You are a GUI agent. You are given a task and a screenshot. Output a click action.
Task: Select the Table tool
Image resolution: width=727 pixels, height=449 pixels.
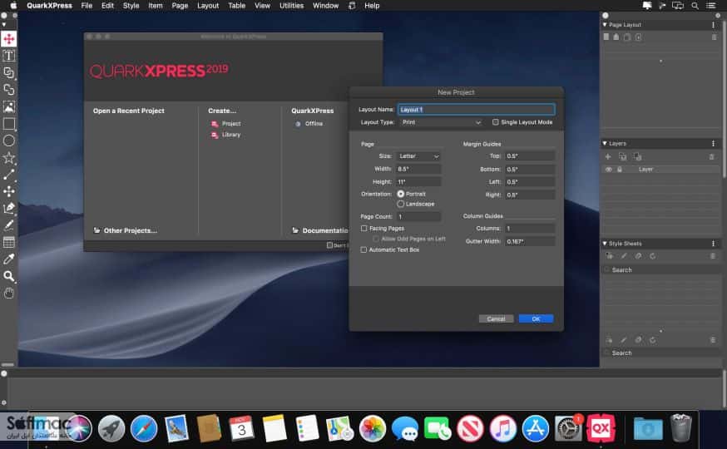[9, 242]
